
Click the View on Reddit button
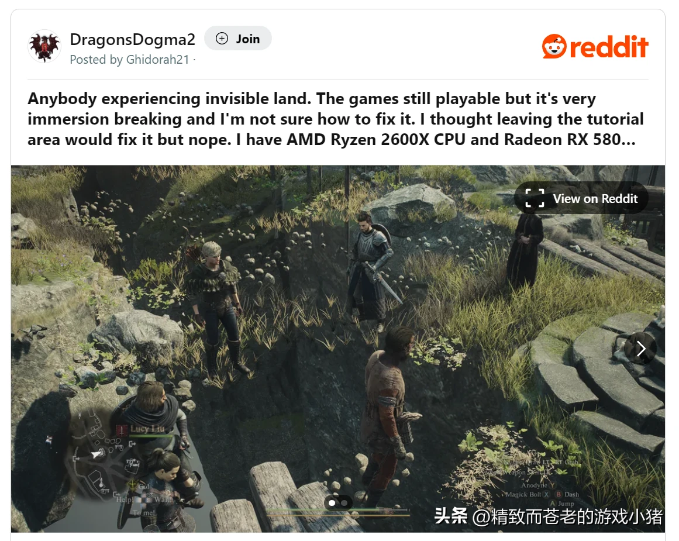click(581, 198)
